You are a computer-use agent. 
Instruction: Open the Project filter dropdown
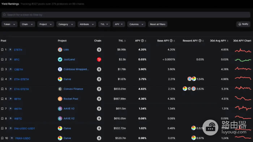point(46,24)
